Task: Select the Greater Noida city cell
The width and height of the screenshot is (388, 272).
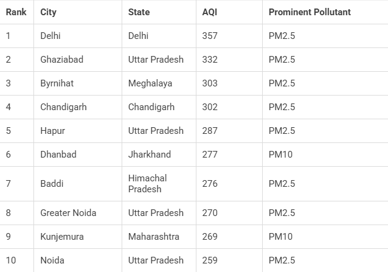Action: point(68,213)
